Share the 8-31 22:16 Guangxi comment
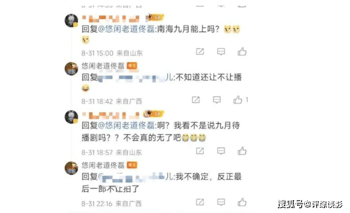 pyautogui.click(x=200, y=202)
